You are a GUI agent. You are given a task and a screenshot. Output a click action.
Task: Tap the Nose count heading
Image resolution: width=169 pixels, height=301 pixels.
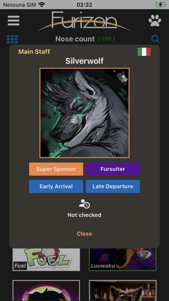pos(75,39)
